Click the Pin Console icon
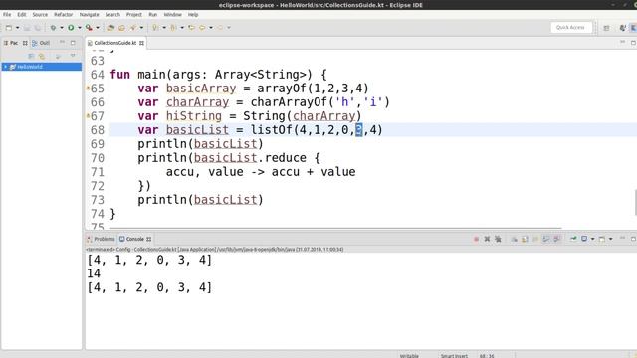The image size is (637, 358). [573, 239]
